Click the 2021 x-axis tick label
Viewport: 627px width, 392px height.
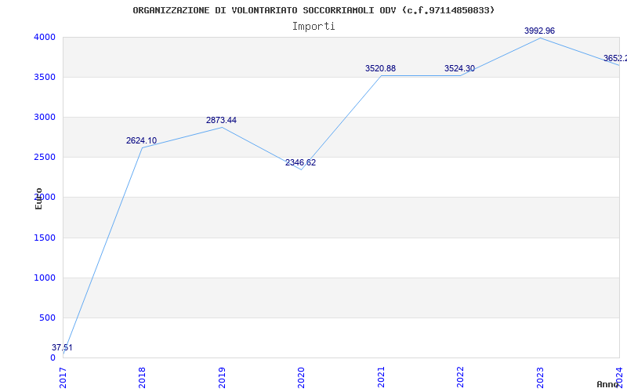[x=381, y=376]
